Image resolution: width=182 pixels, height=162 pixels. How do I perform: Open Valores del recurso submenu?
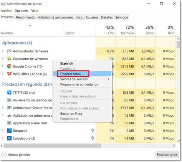click(83, 79)
